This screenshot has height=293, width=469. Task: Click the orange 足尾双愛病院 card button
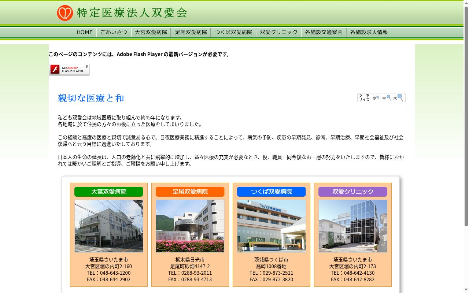pos(190,192)
